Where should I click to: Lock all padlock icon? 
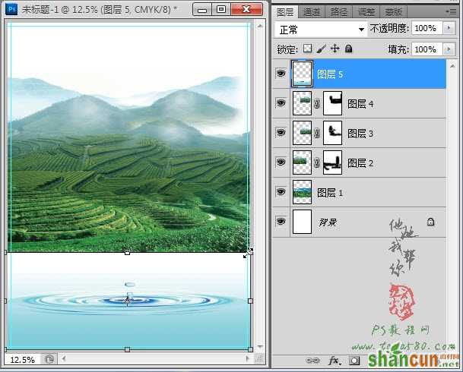[x=348, y=49]
